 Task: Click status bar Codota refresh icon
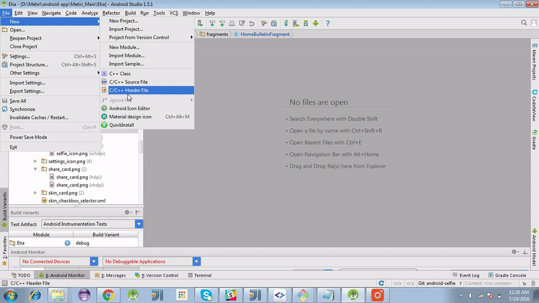click(381, 283)
